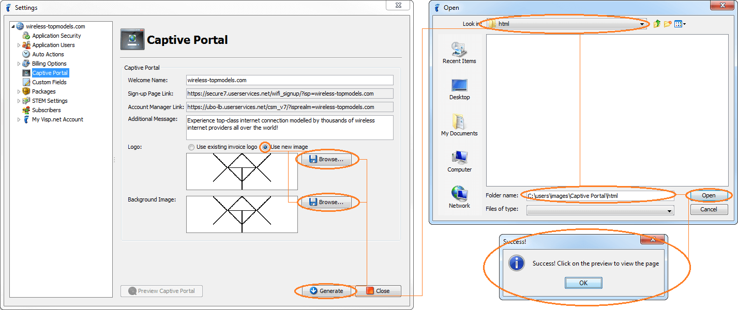Click the Account Manager Link field

point(290,107)
